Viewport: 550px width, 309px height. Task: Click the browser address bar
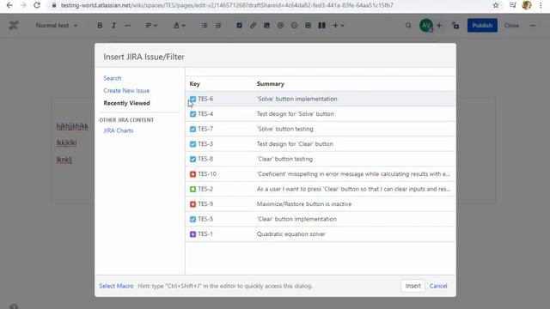(227, 5)
